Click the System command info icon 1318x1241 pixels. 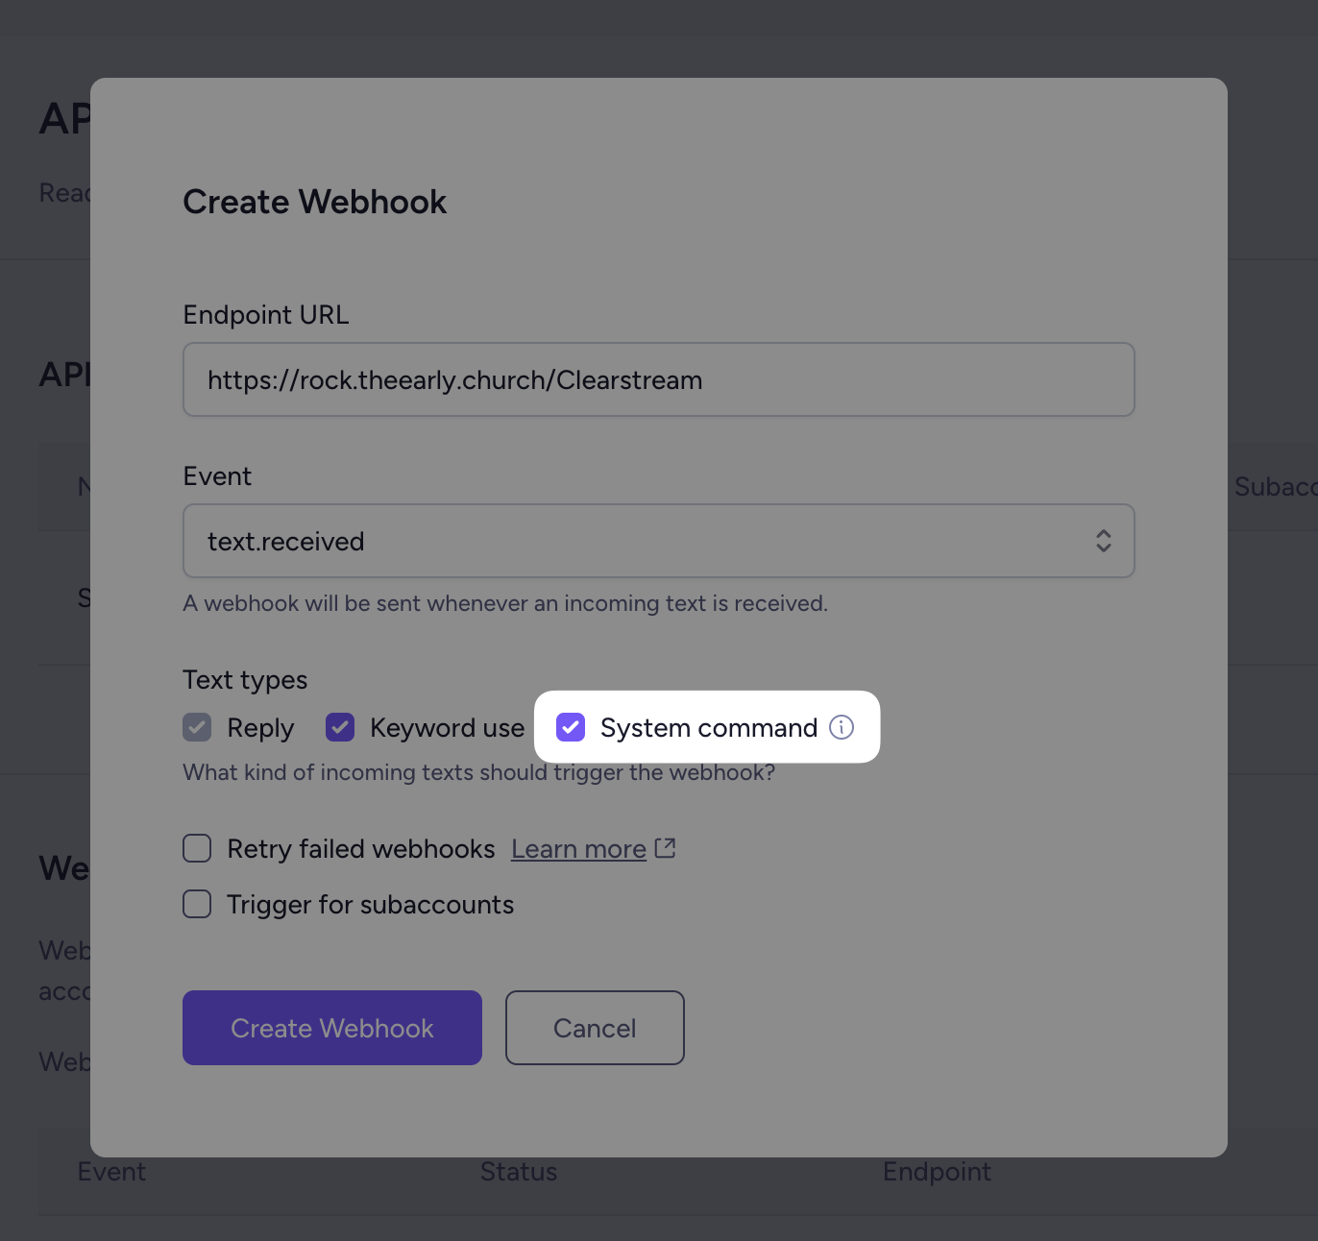pos(842,727)
